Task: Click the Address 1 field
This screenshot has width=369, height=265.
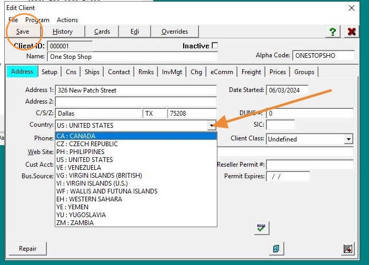Action: [136, 90]
